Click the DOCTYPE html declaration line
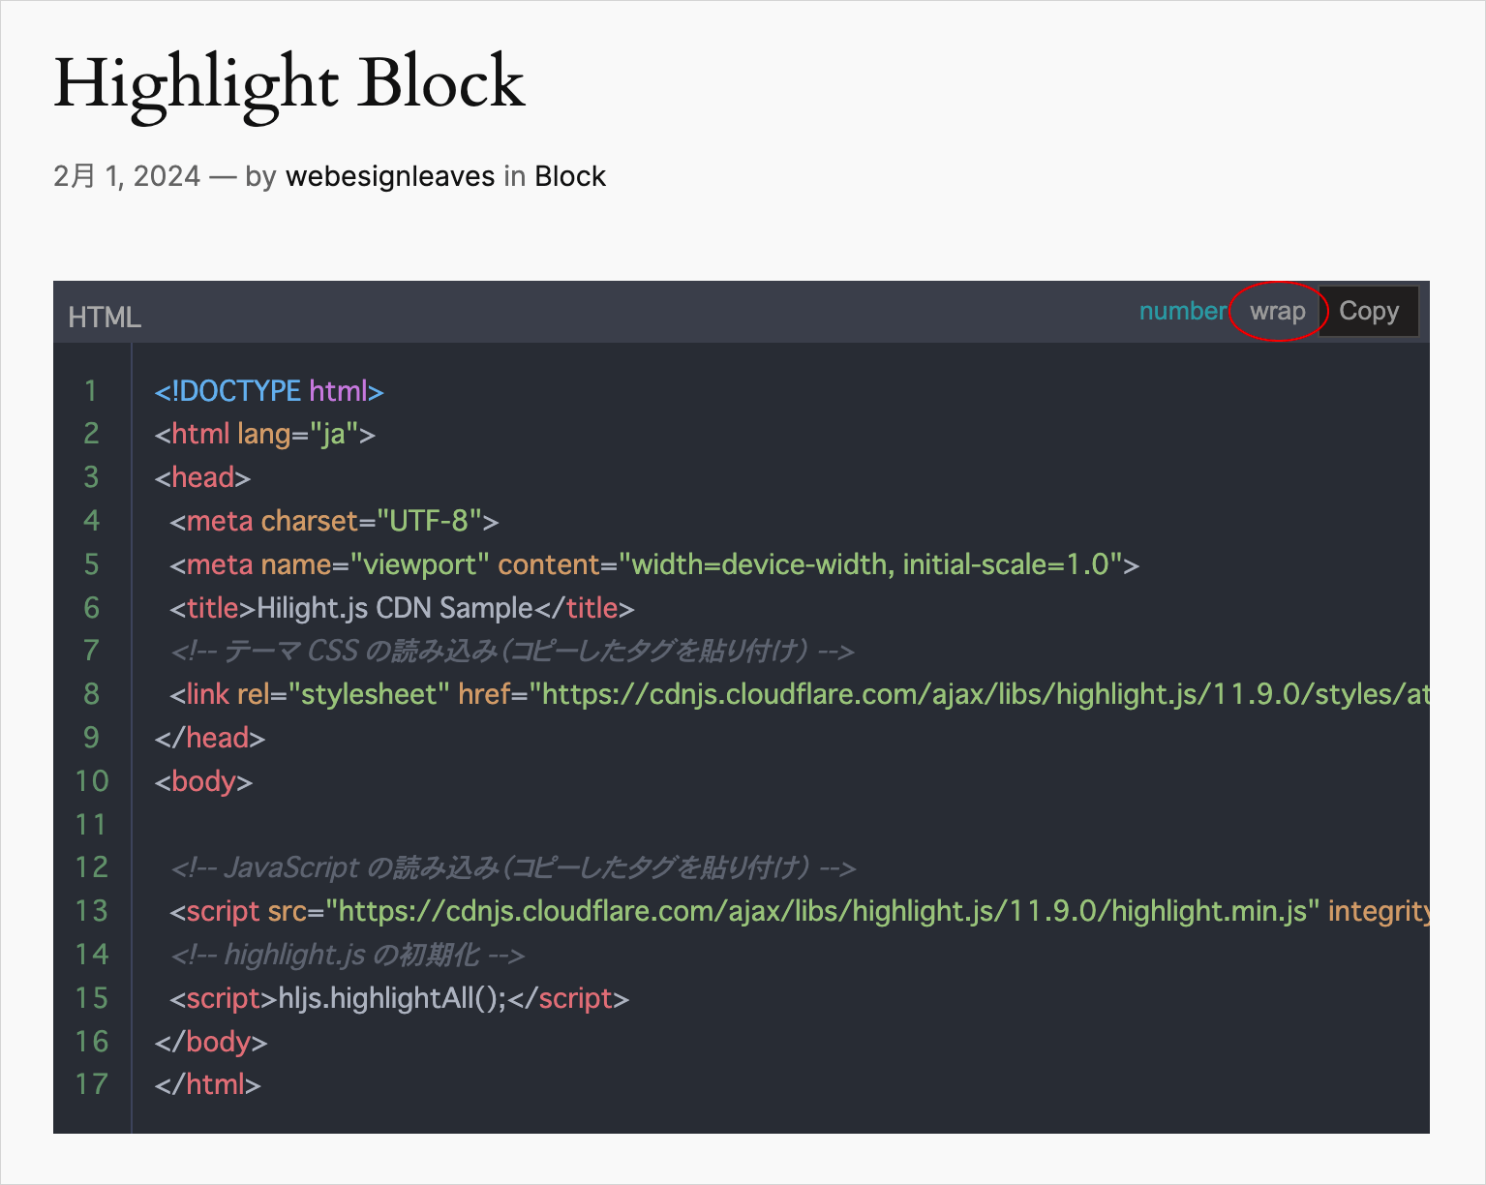Image resolution: width=1486 pixels, height=1185 pixels. coord(269,391)
